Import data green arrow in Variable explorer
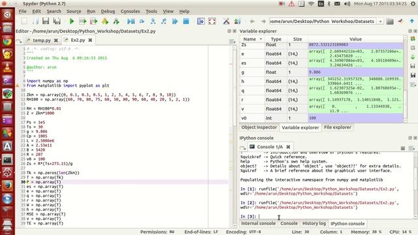The width and height of the screenshot is (418, 235). (413, 57)
